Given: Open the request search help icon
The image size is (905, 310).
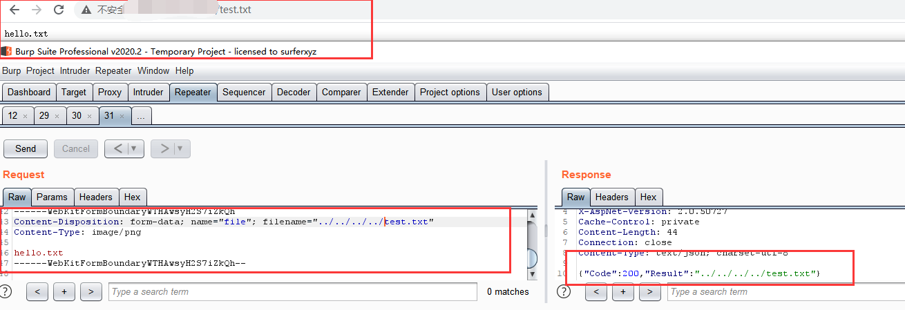Looking at the screenshot, I should click(x=6, y=291).
